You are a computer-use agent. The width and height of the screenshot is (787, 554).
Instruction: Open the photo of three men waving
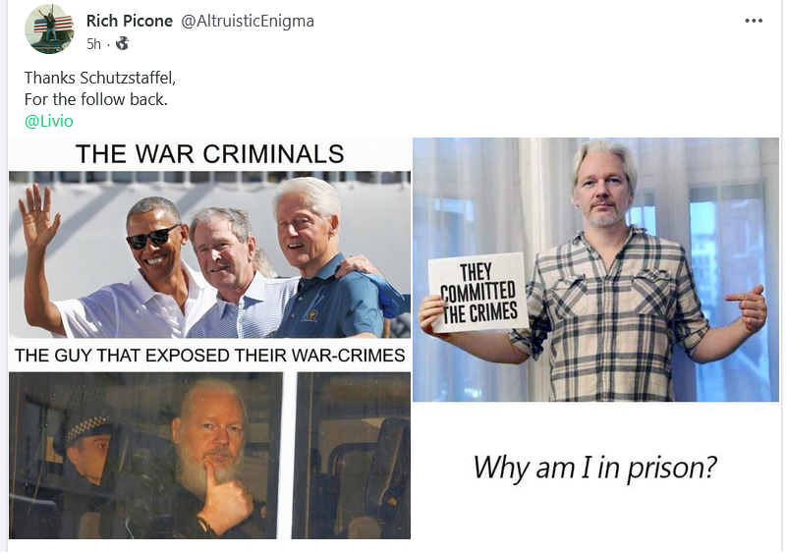pos(210,254)
